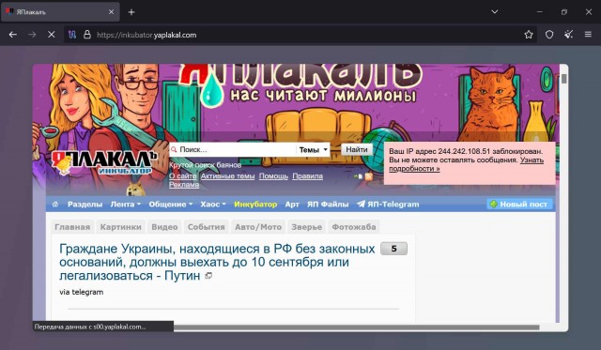Open post in new window icon after title
This screenshot has width=601, height=350.
[208, 275]
